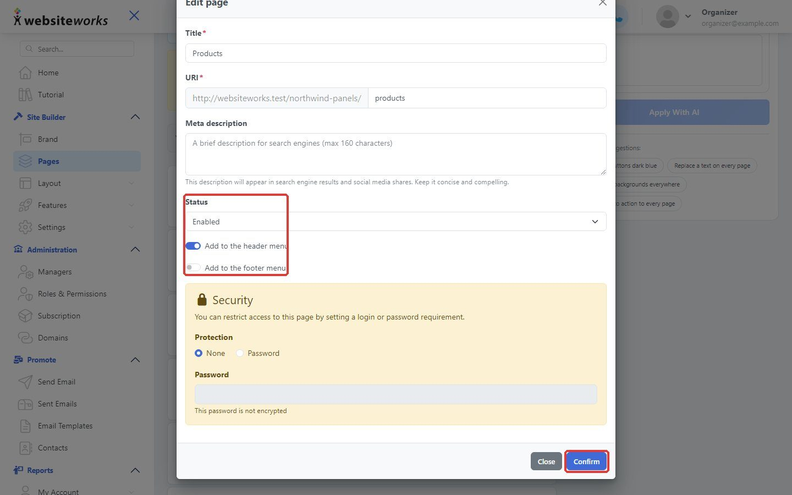This screenshot has width=792, height=495.
Task: Click the sidebar Search box
Action: pos(77,48)
